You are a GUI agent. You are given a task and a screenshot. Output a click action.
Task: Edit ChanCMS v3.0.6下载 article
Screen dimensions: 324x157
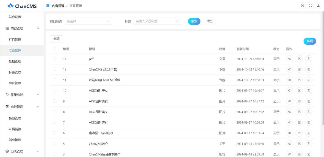(299, 69)
